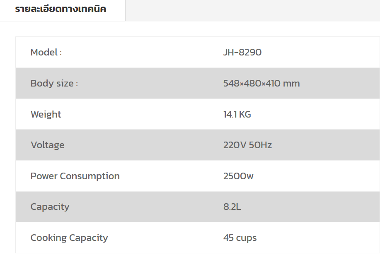Select the Voltage row label
Image resolution: width=380 pixels, height=267 pixels.
tap(48, 145)
